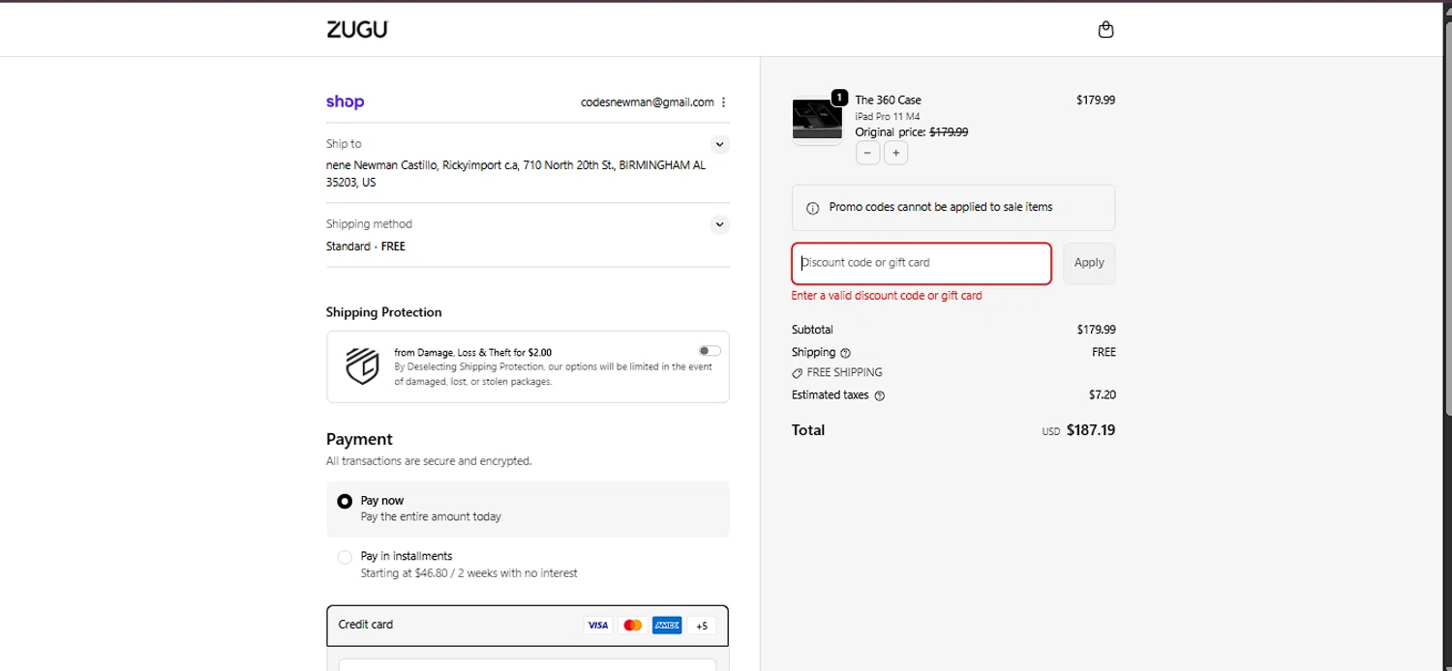
Task: Click the Payment section heading
Action: (359, 439)
